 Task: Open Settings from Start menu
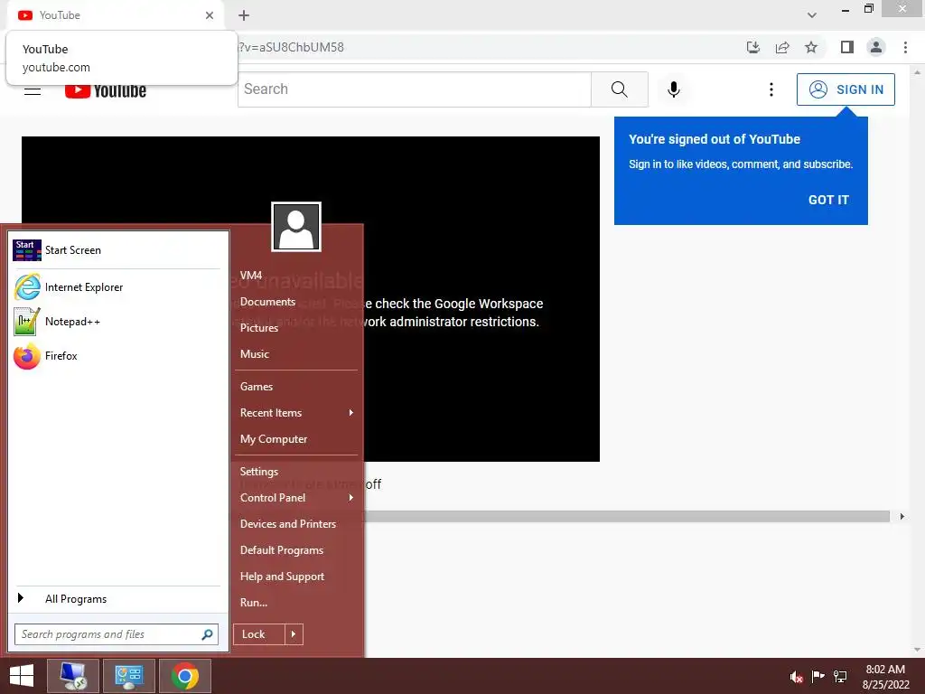(x=259, y=472)
